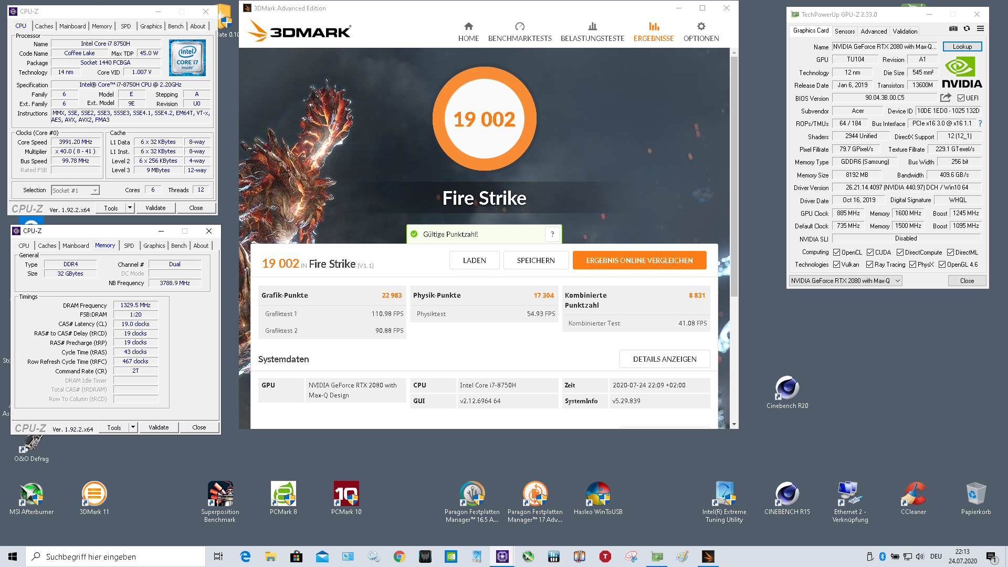Open Chrome from the taskbar
Screen dimensions: 1008x567
[x=400, y=556]
